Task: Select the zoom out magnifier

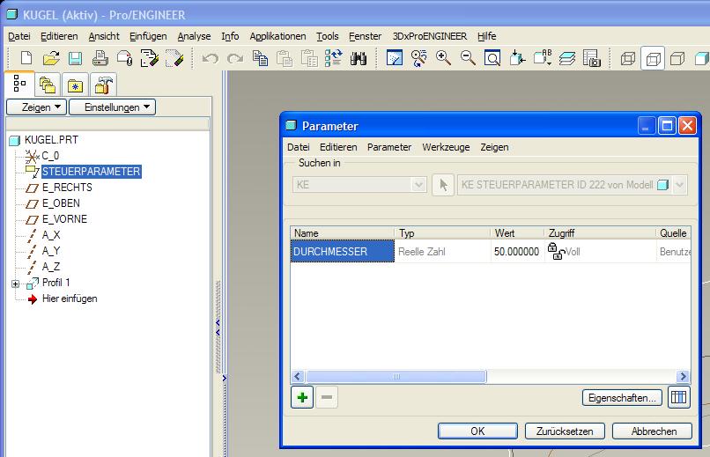Action: (468, 58)
